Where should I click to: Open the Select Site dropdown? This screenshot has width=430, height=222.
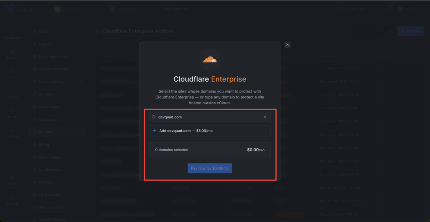[187, 9]
